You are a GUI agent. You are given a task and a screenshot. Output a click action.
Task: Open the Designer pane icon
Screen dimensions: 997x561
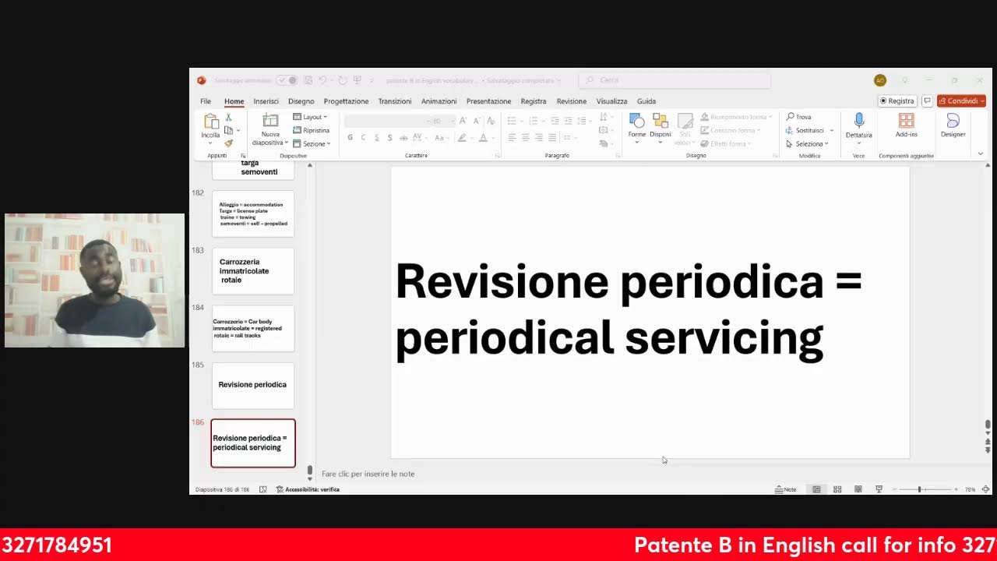953,121
